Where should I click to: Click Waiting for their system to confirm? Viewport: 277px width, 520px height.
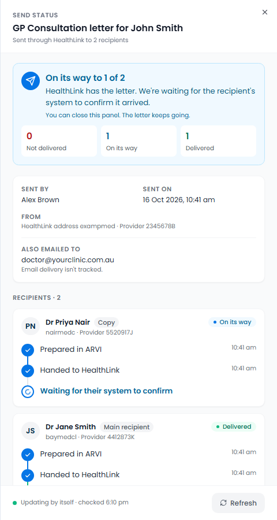[106, 391]
